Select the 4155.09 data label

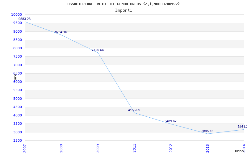[x=134, y=110]
